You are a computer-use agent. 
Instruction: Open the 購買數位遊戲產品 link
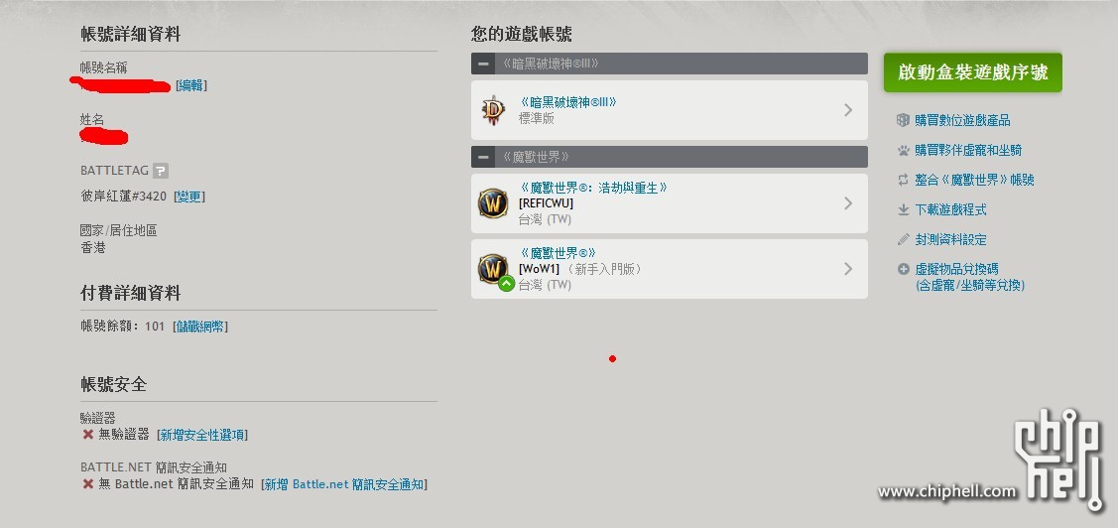[x=962, y=120]
